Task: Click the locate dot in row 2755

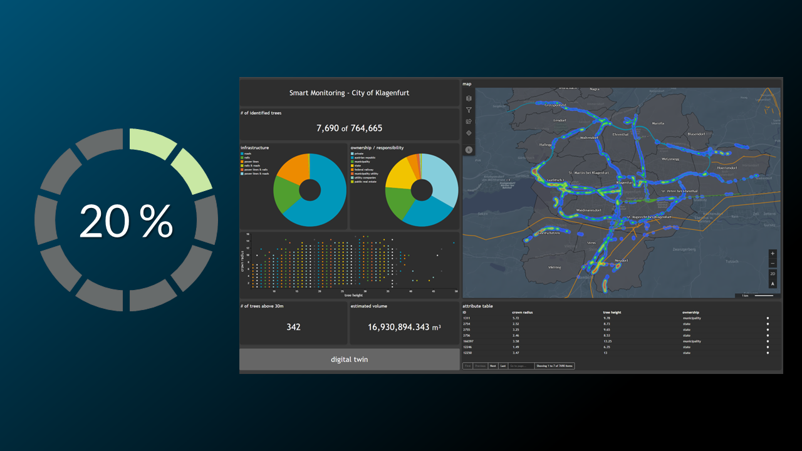Action: pyautogui.click(x=768, y=329)
